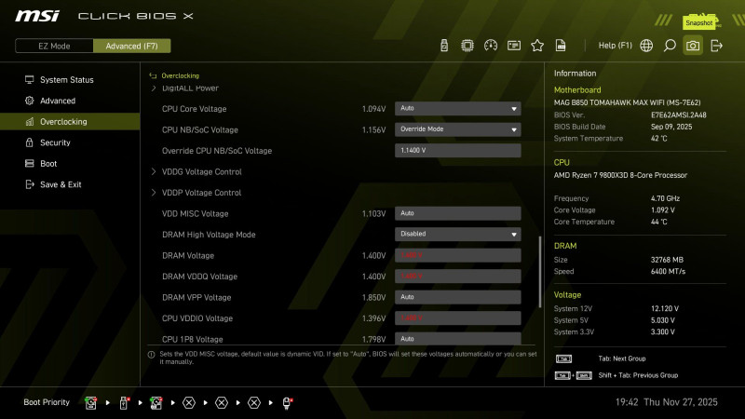
Task: Switch to EZ Mode
Action: [54, 46]
